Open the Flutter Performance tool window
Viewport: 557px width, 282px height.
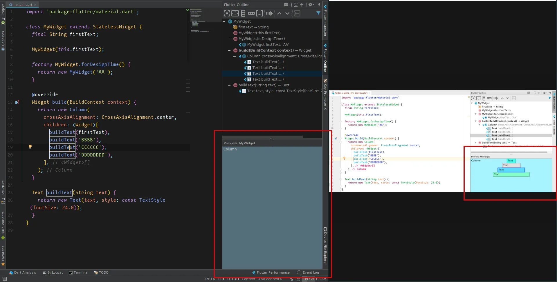click(x=271, y=272)
